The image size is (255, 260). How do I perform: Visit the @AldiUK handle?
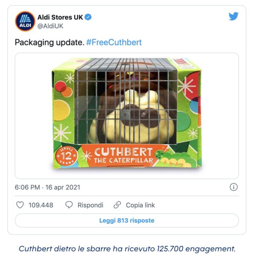coord(50,26)
